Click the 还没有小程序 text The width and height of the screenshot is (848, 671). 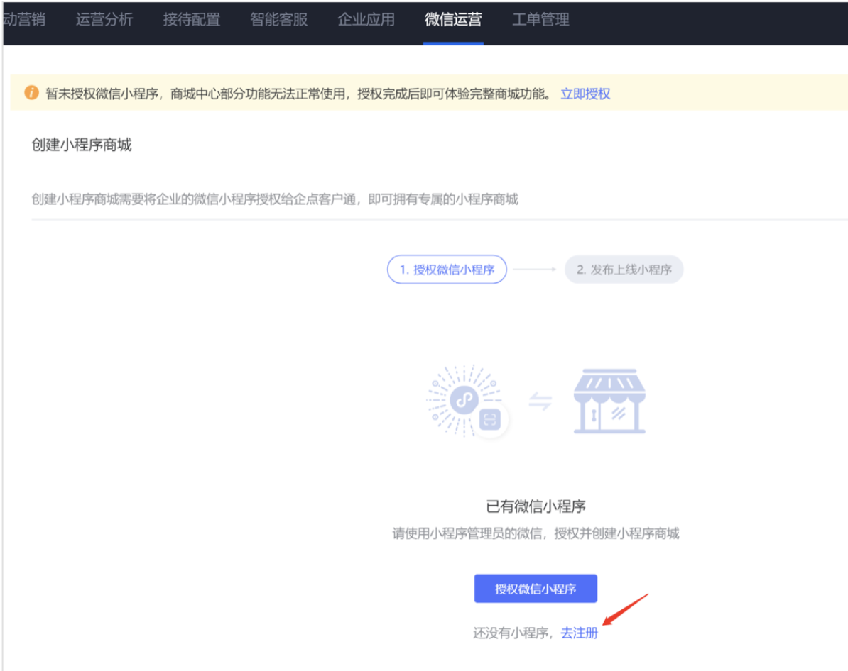[x=511, y=633]
